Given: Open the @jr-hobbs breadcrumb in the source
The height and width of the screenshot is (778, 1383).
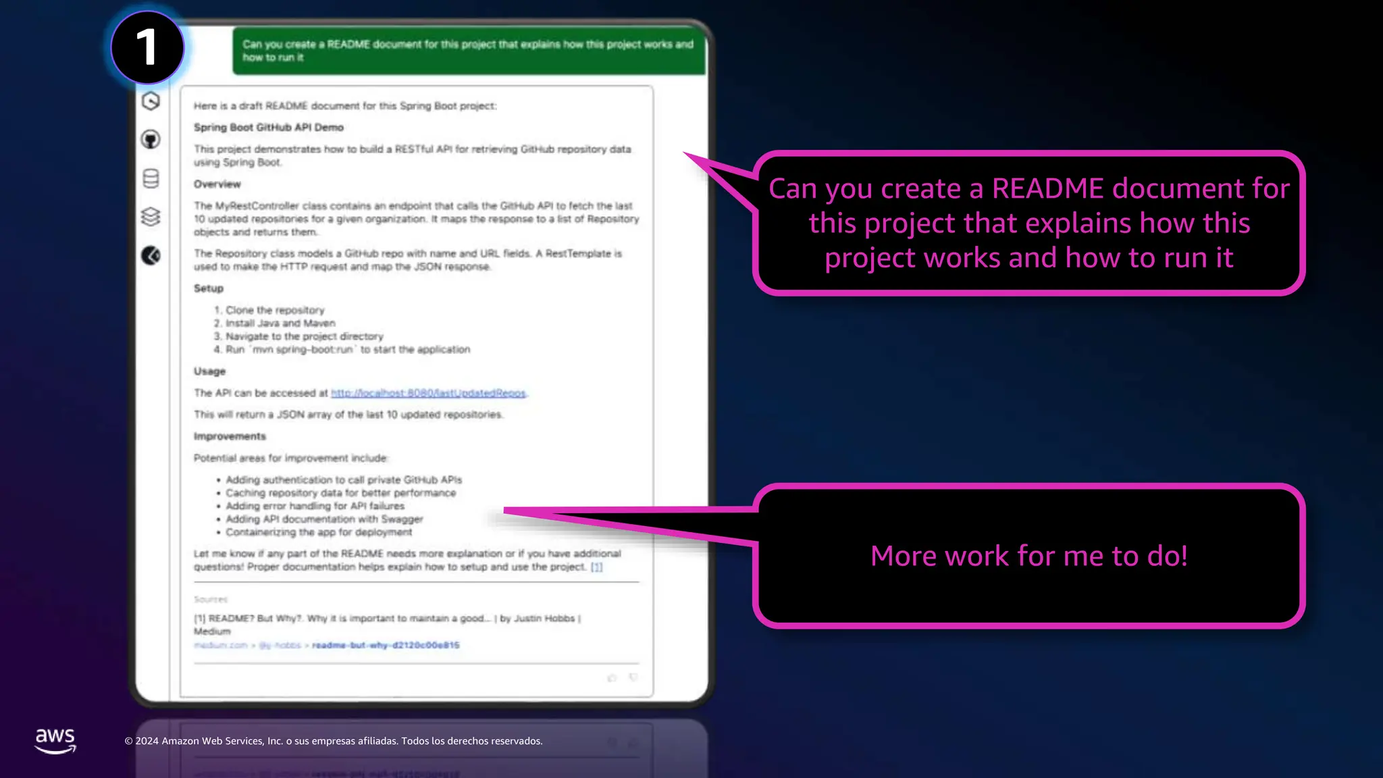Looking at the screenshot, I should point(280,645).
